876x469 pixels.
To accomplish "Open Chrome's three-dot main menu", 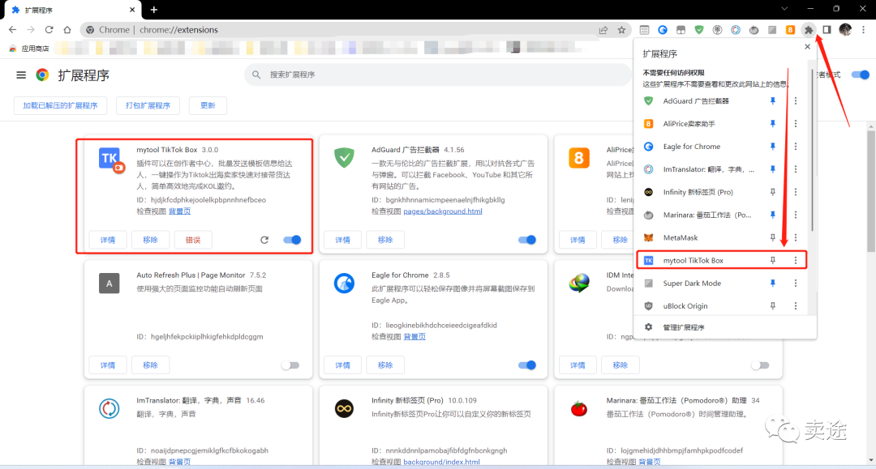I will [864, 30].
